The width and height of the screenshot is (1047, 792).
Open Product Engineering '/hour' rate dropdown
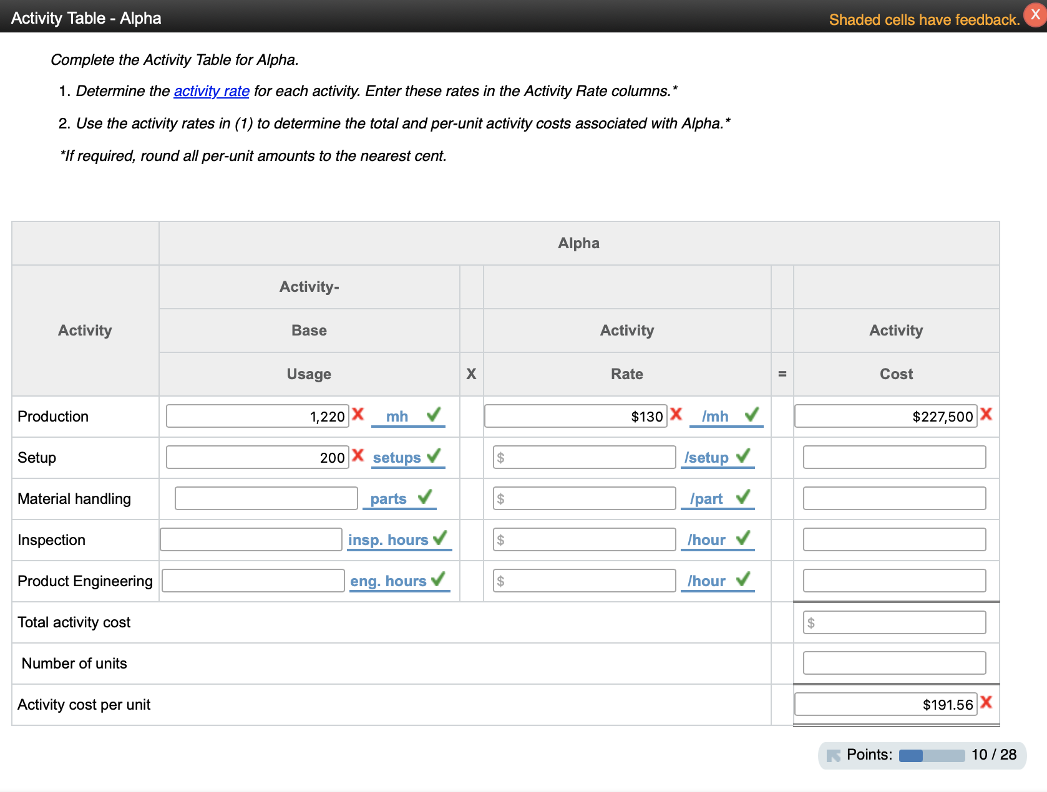[707, 581]
